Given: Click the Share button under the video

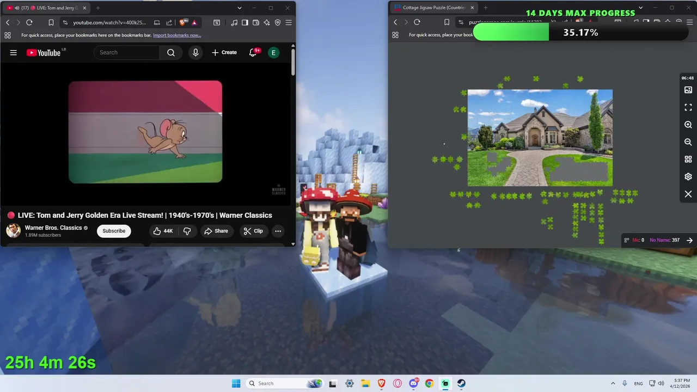Looking at the screenshot, I should point(216,231).
